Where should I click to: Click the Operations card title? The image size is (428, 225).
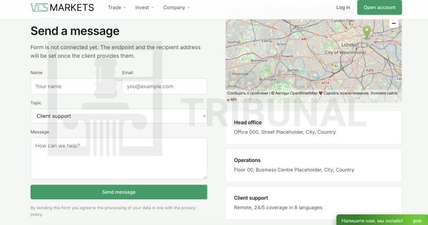(247, 160)
